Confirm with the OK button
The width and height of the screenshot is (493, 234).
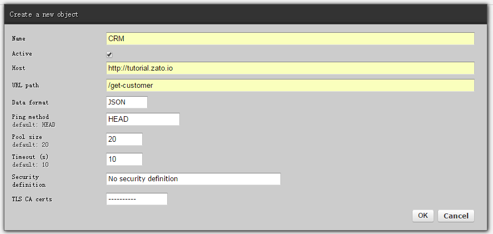coord(423,216)
